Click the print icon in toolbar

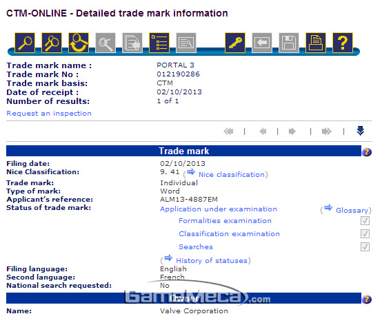(x=316, y=43)
